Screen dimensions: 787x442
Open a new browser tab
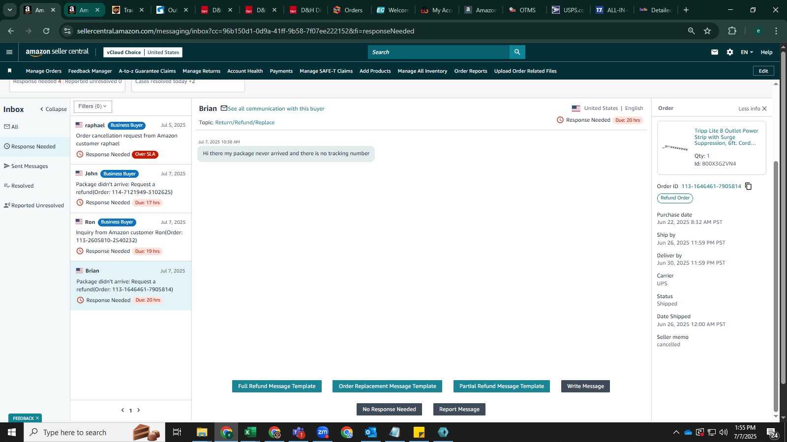[686, 10]
